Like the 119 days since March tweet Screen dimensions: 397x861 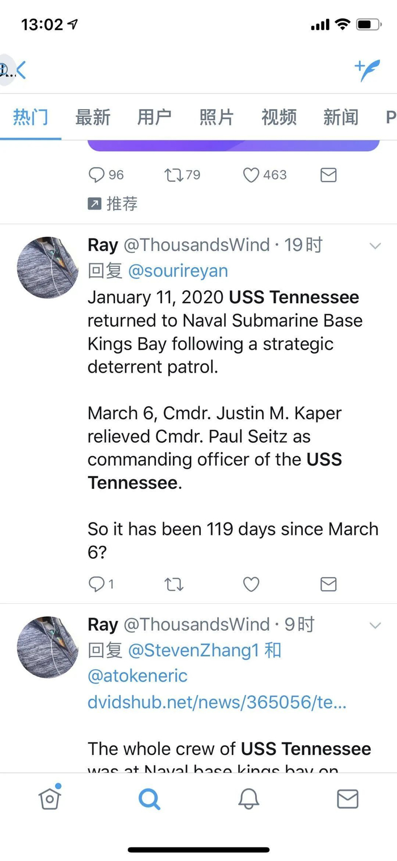pyautogui.click(x=251, y=584)
